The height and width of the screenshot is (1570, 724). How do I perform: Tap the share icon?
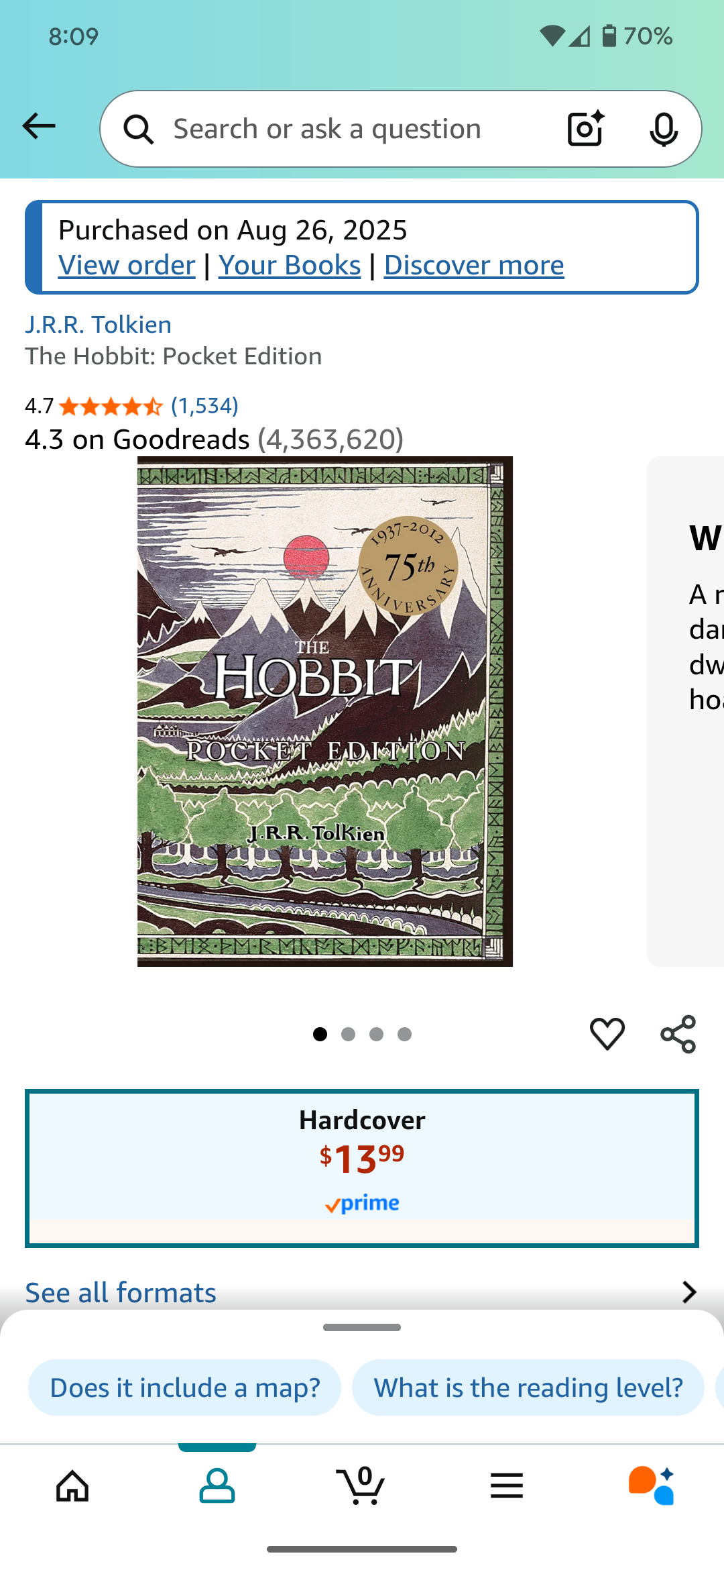pos(678,1034)
